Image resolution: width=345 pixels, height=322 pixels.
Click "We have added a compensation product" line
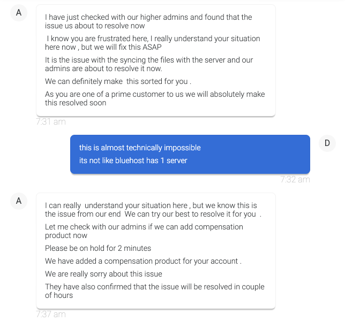pyautogui.click(x=143, y=261)
